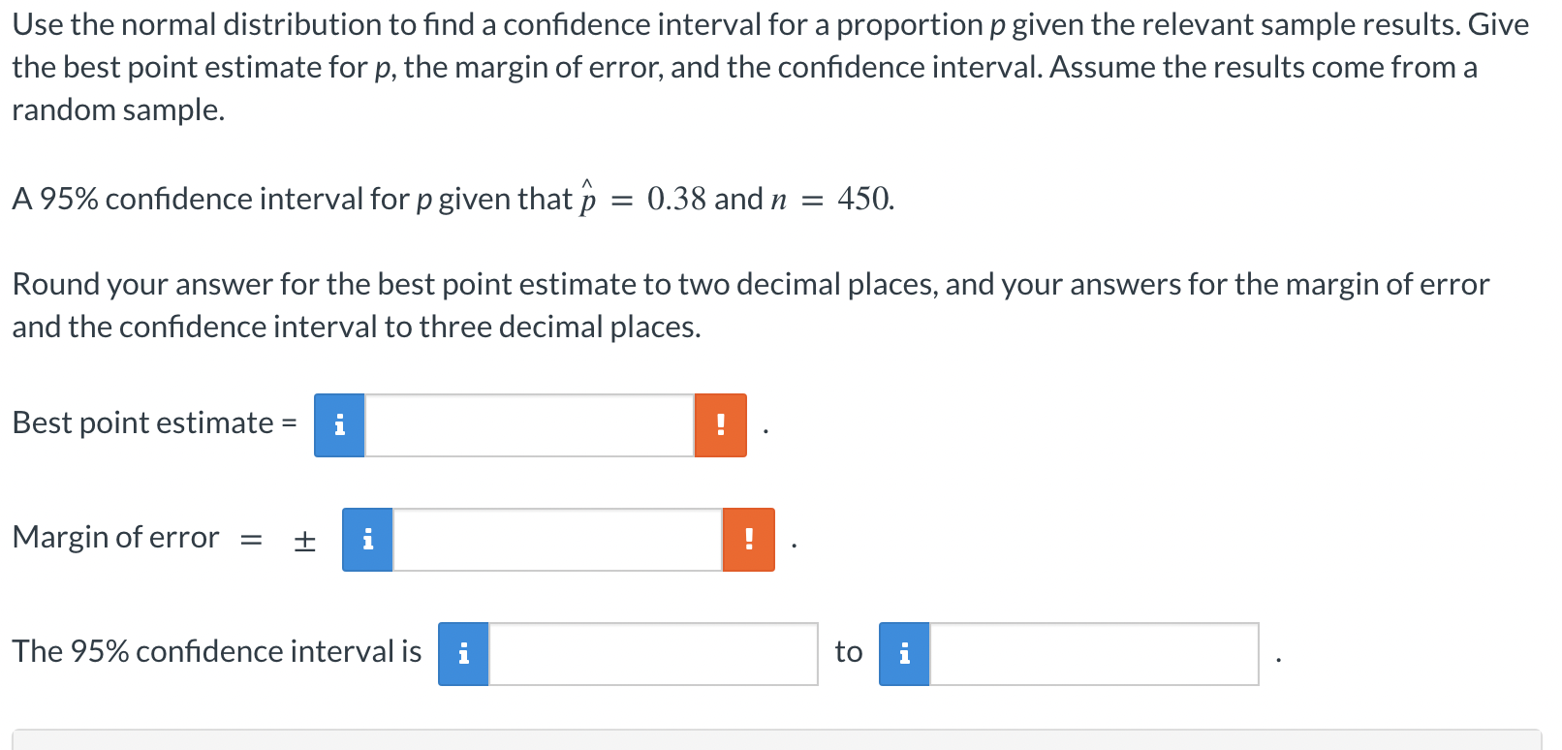This screenshot has height=750, width=1562.
Task: Click inside the Margin of error input box
Action: pos(557,540)
